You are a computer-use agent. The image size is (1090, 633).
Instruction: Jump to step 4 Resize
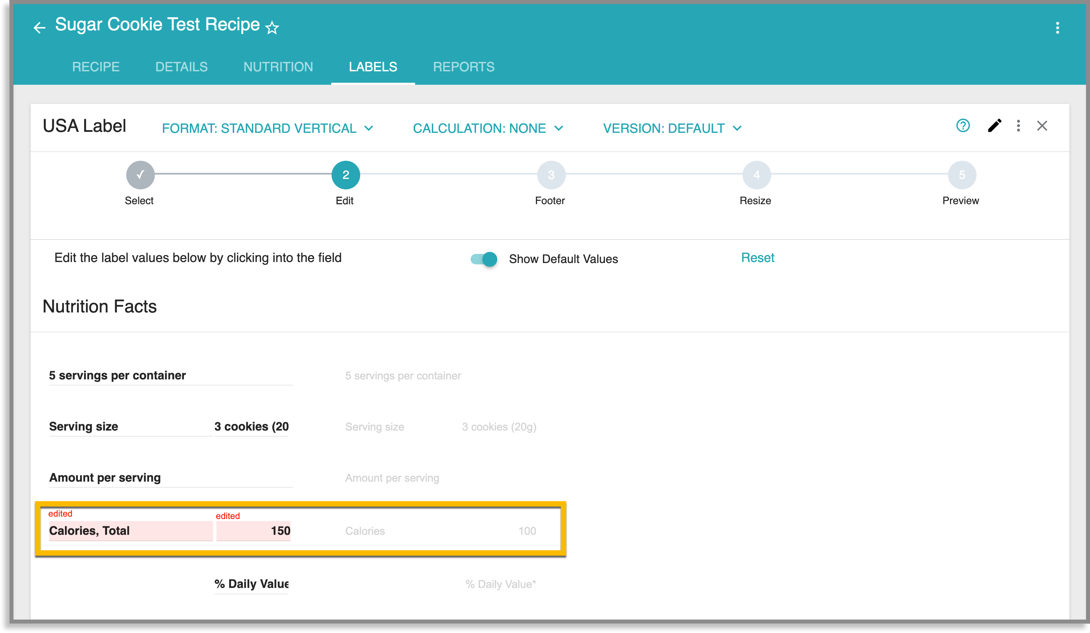coord(756,175)
